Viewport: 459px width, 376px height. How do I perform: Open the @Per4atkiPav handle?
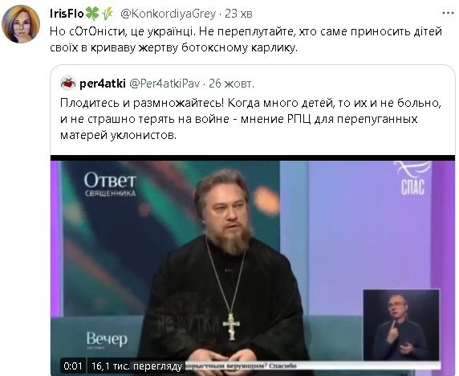pos(165,84)
